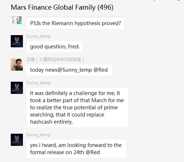Select the 'PS:Is the Riemann hypothesis proved?' message
This screenshot has height=162, width=184.
[75, 23]
